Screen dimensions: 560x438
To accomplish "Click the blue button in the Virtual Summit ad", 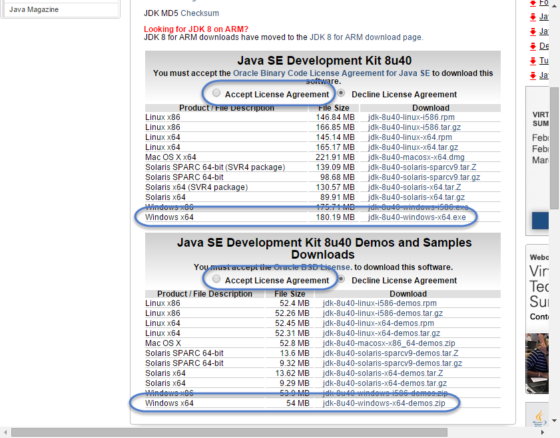I will point(540,221).
